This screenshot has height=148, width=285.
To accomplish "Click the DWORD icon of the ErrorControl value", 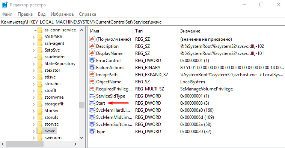I will [92, 60].
